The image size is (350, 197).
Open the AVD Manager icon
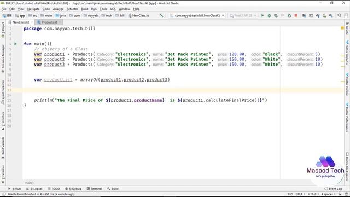[x=324, y=15]
